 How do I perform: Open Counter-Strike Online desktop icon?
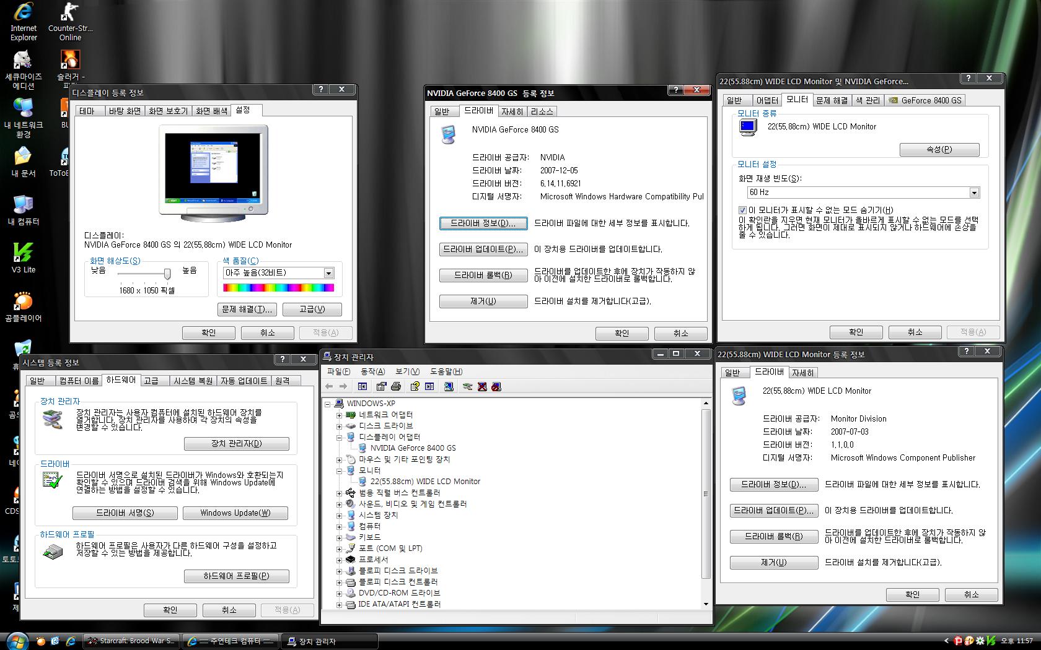click(70, 22)
